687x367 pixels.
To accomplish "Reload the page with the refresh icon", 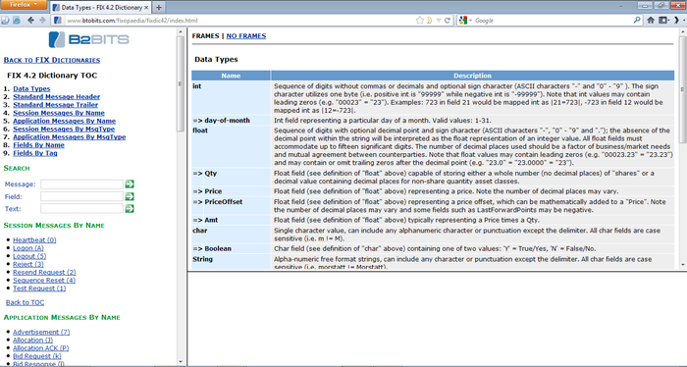I will [x=448, y=21].
